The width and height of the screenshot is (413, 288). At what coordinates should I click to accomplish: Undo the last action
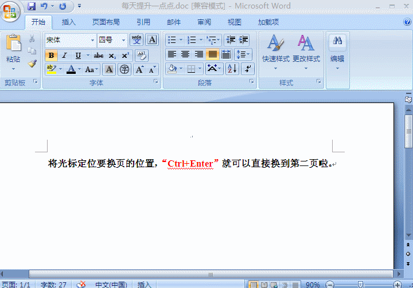tap(44, 6)
